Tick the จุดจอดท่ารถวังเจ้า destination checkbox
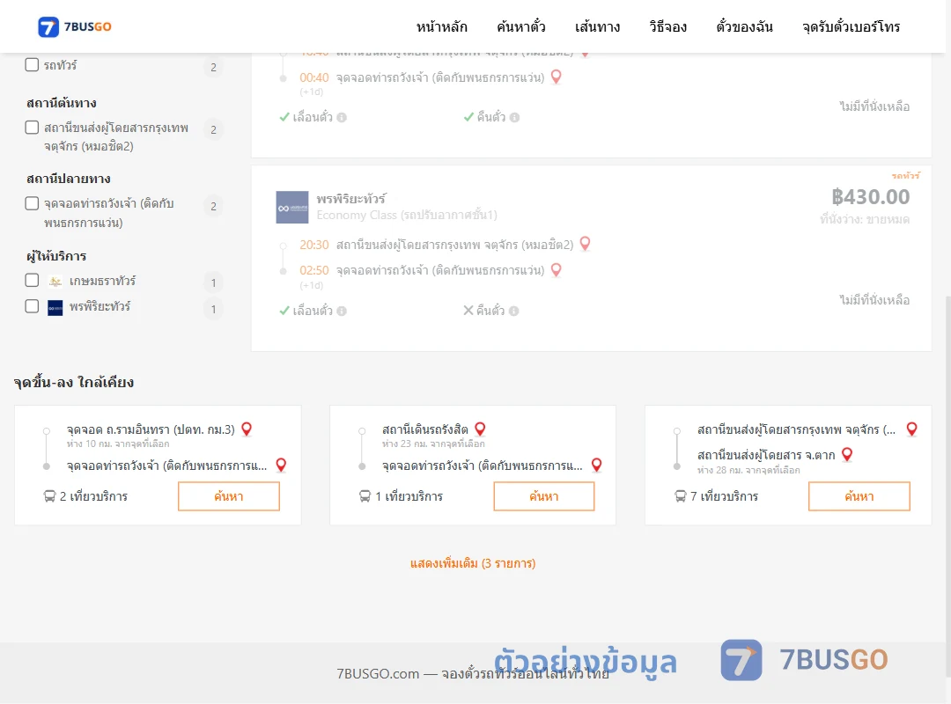The image size is (951, 704). pos(33,203)
